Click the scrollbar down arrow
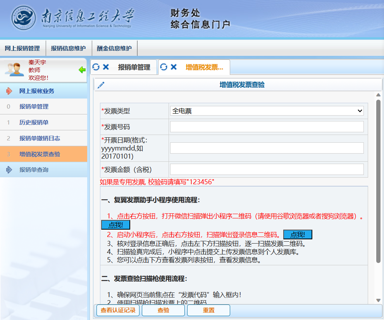Image resolution: width=384 pixels, height=320 pixels. coord(378,300)
